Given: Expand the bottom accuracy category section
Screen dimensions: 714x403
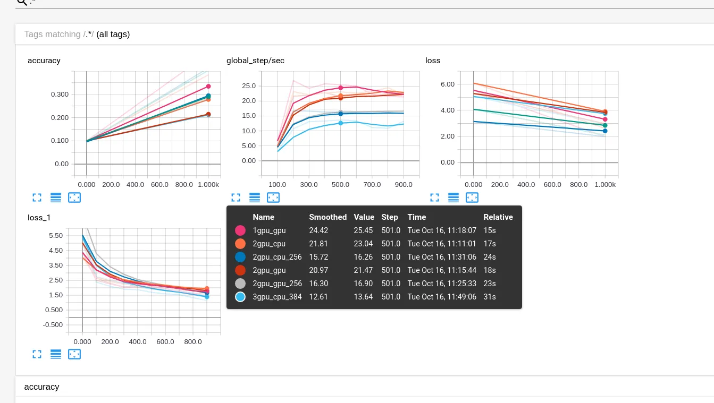Looking at the screenshot, I should coord(365,387).
